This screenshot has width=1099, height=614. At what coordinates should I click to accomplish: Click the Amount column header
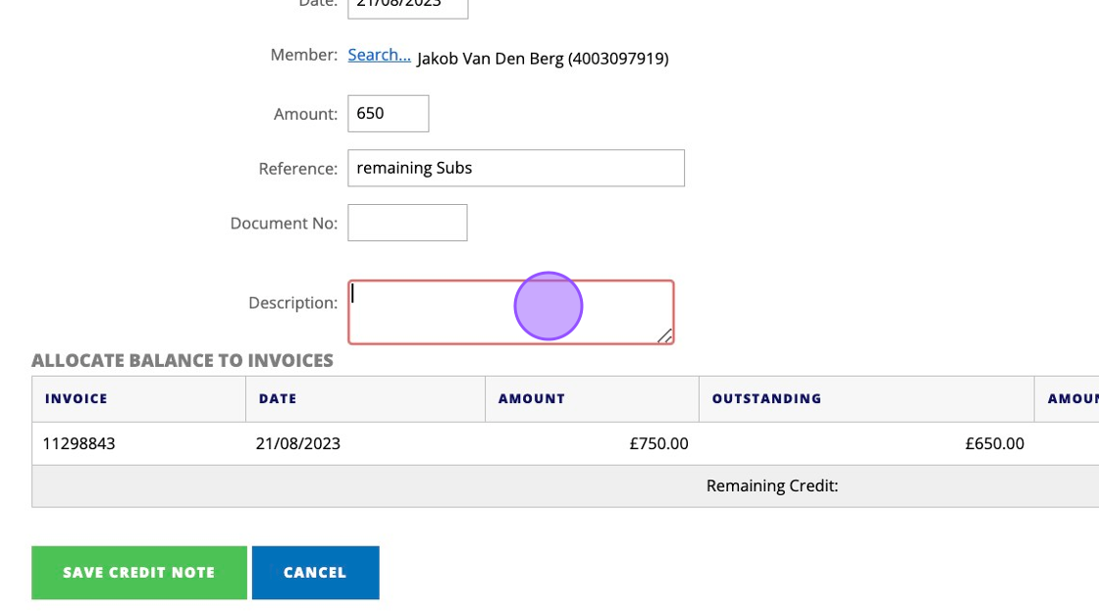[532, 398]
